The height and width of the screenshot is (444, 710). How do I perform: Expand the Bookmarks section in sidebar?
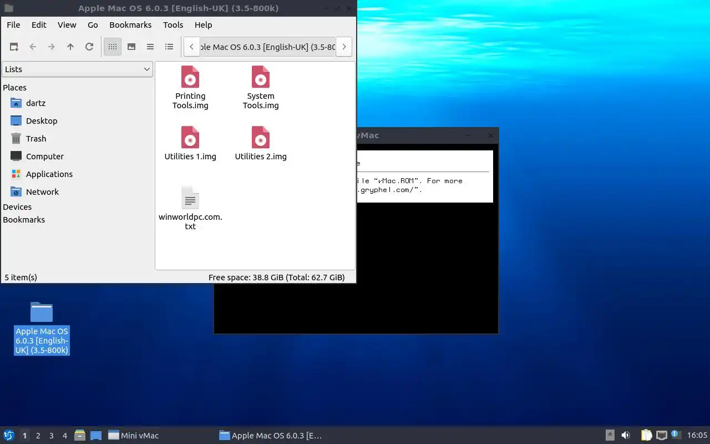coord(24,220)
